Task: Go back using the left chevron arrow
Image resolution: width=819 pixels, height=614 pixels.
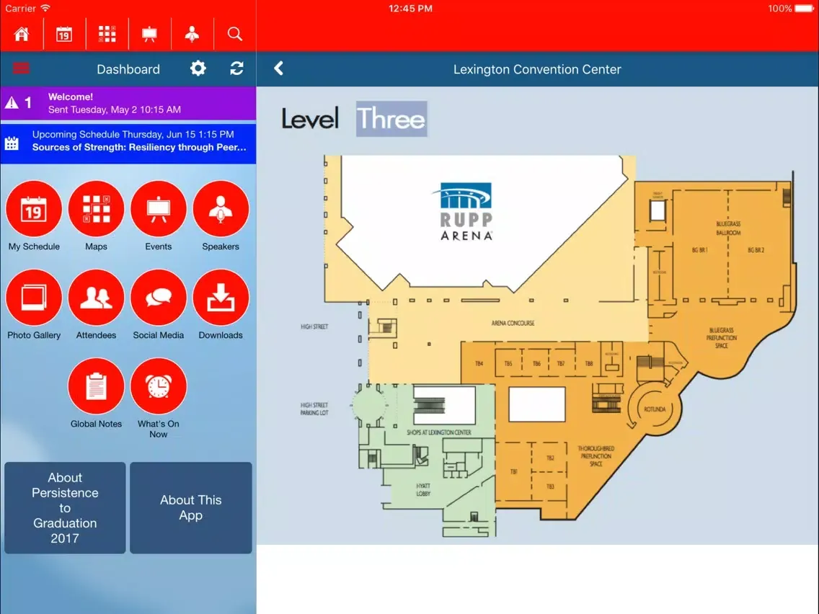Action: click(x=279, y=68)
